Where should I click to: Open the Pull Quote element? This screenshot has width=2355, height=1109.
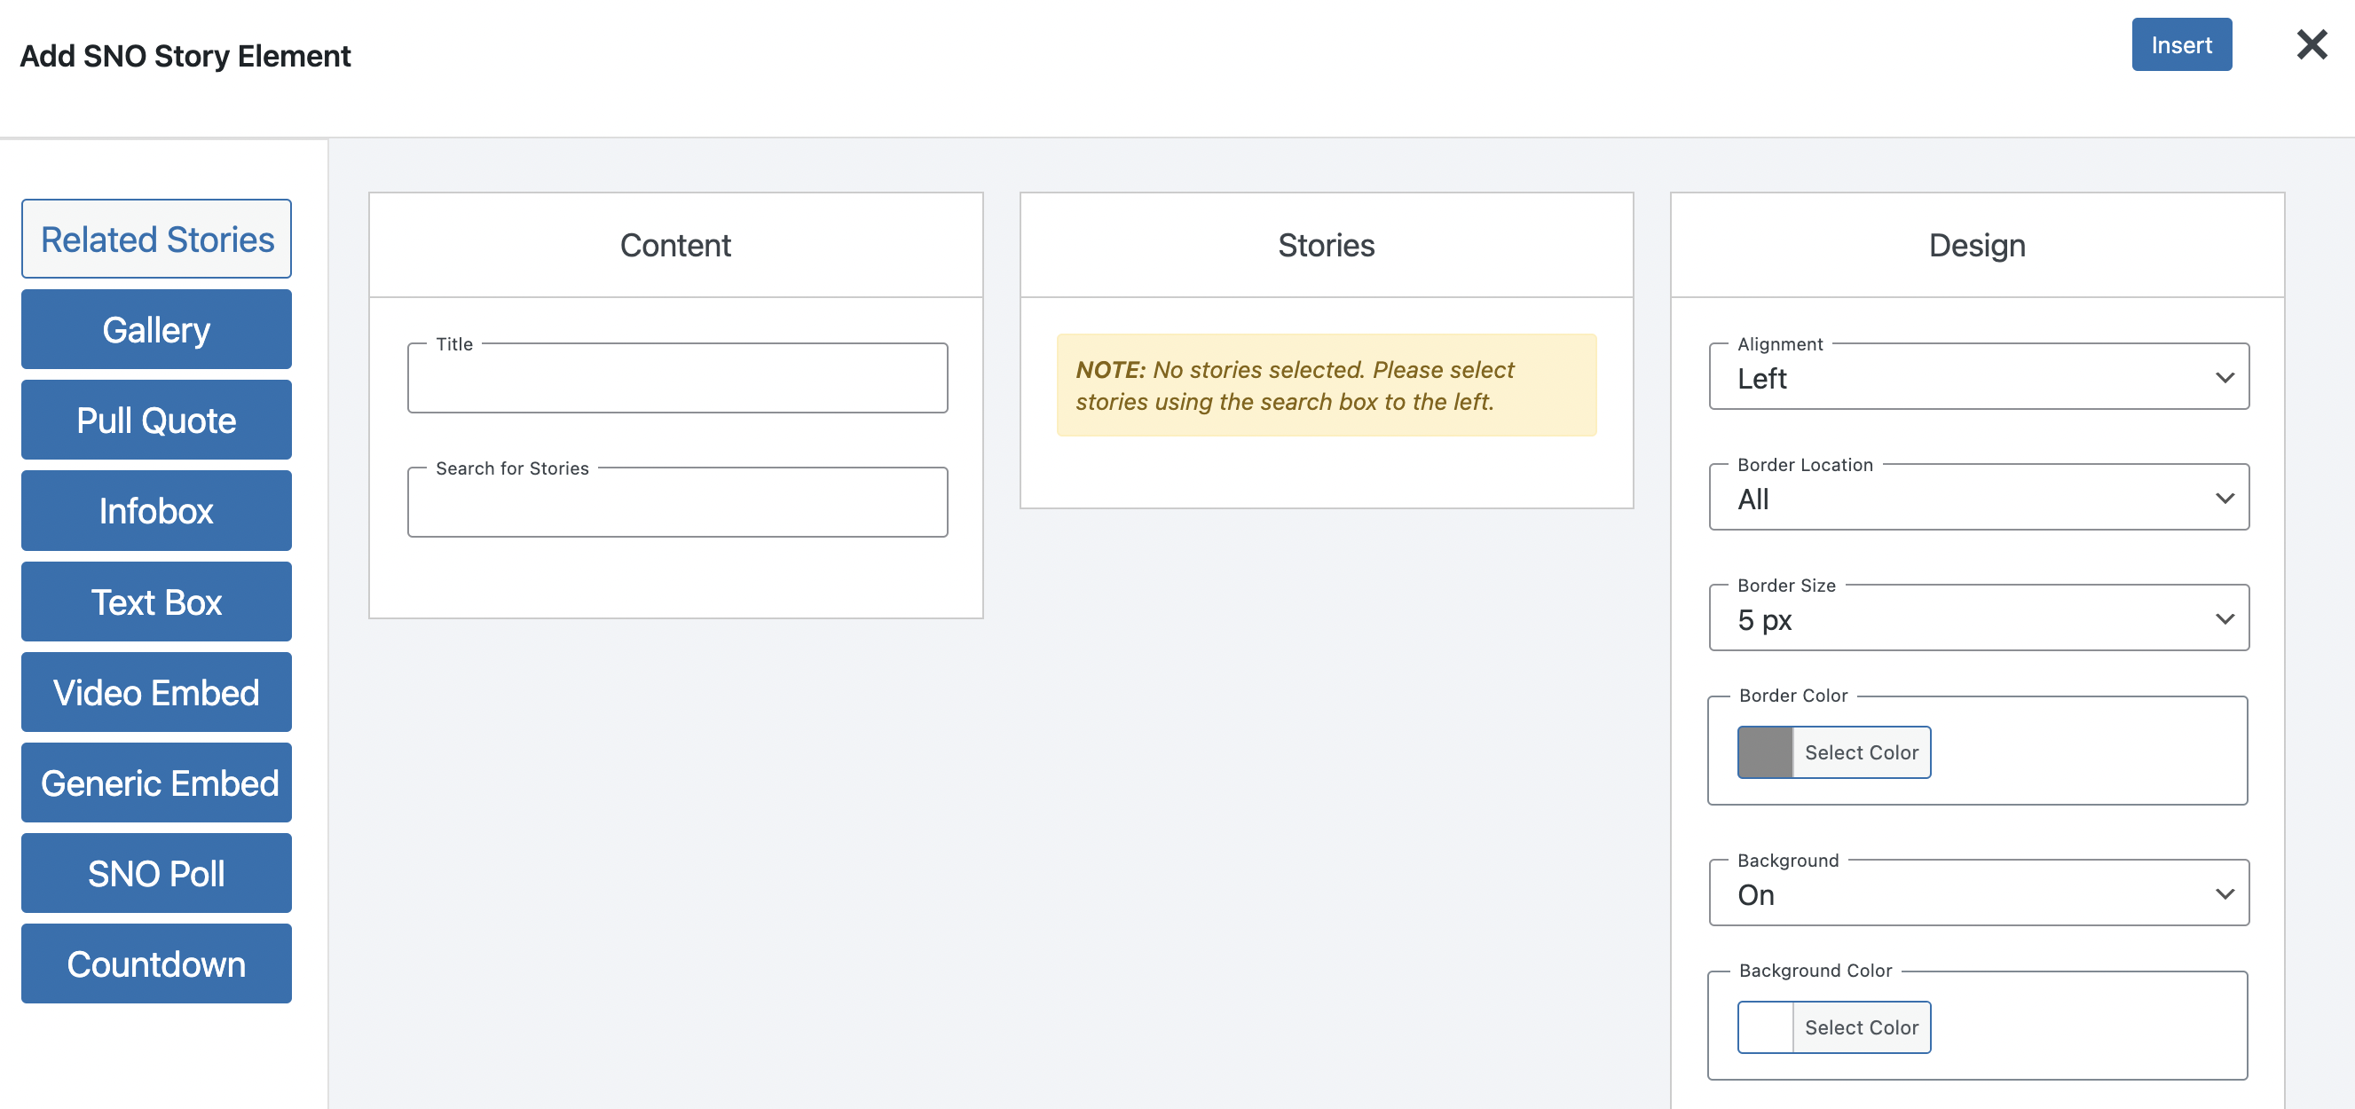click(156, 420)
